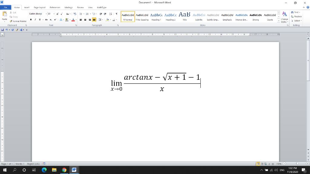
Task: Click Find in the Editing group
Action: click(295, 12)
